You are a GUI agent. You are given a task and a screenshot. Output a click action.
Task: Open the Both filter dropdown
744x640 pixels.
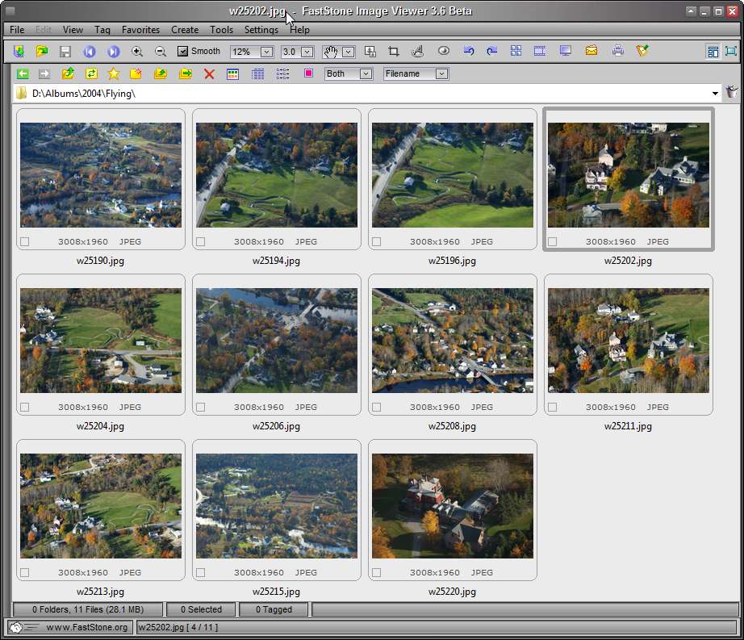366,74
